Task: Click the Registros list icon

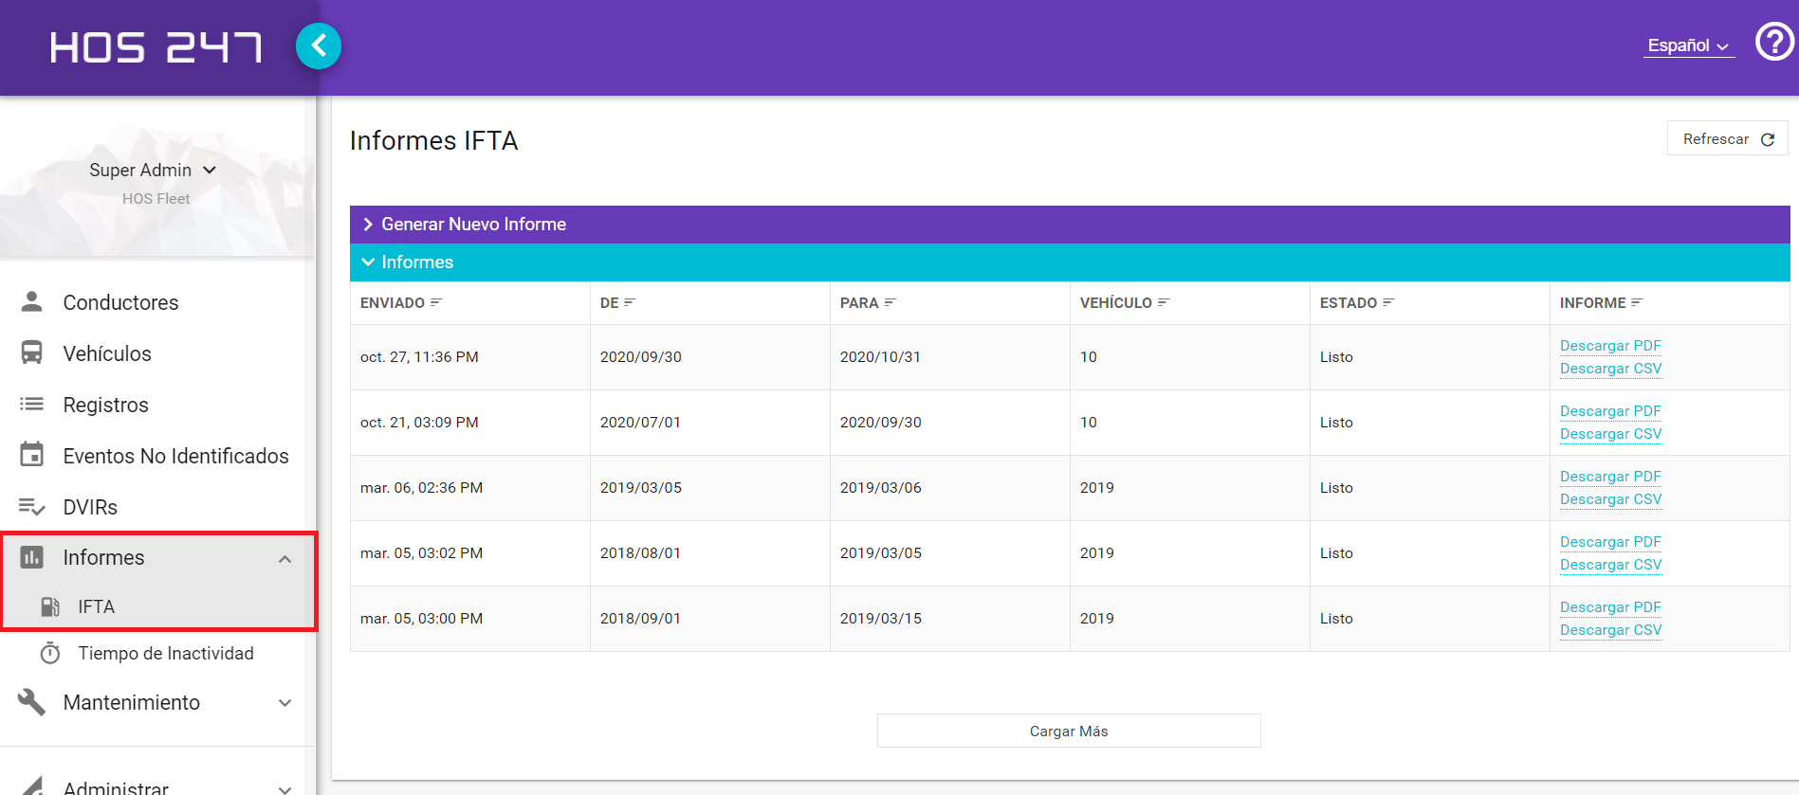Action: pyautogui.click(x=32, y=404)
